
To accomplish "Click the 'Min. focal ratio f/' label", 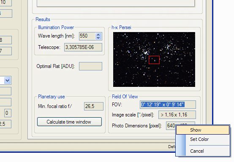I will pyautogui.click(x=55, y=106).
